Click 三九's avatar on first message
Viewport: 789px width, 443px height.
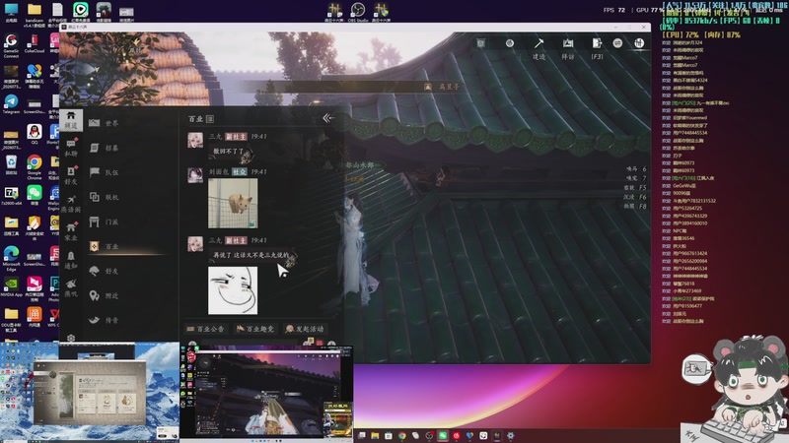195,140
